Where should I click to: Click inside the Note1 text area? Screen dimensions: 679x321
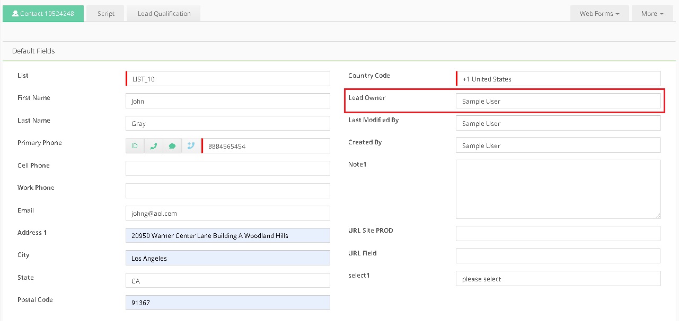558,189
